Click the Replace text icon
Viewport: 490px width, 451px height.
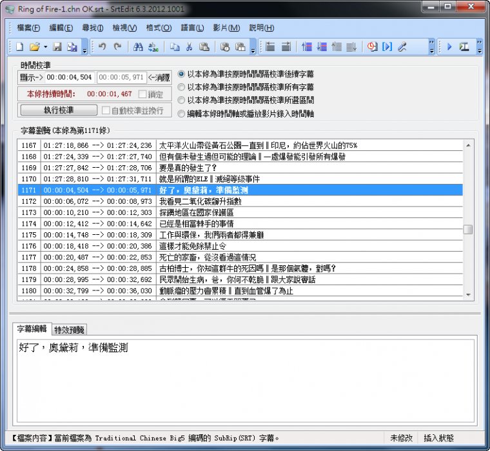coord(153,47)
